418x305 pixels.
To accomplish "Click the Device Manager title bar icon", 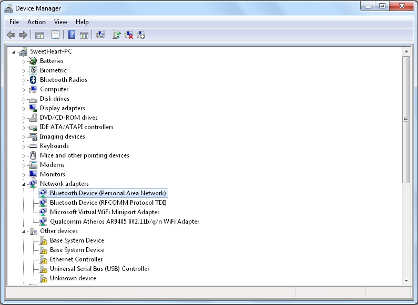I will tap(8, 8).
